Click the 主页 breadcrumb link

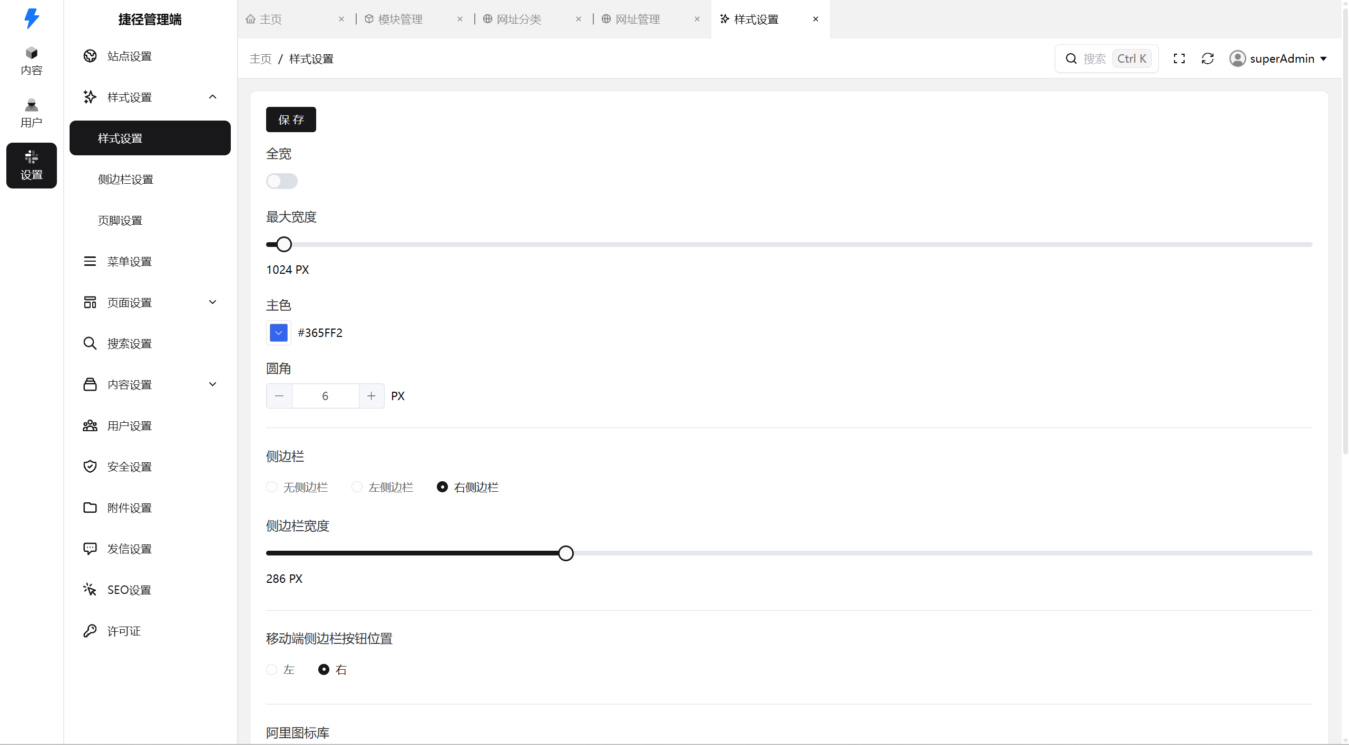coord(260,58)
